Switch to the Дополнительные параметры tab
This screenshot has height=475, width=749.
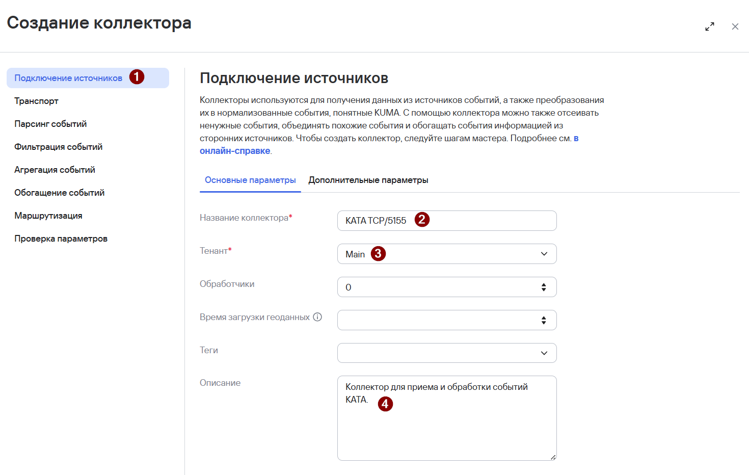click(368, 180)
